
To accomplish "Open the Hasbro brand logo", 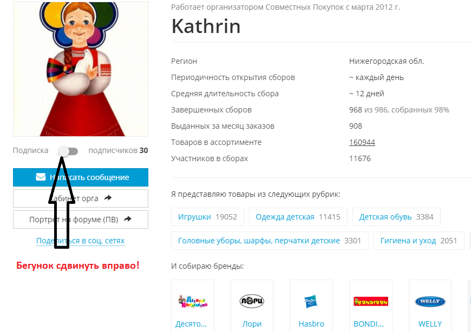I will coord(311,301).
